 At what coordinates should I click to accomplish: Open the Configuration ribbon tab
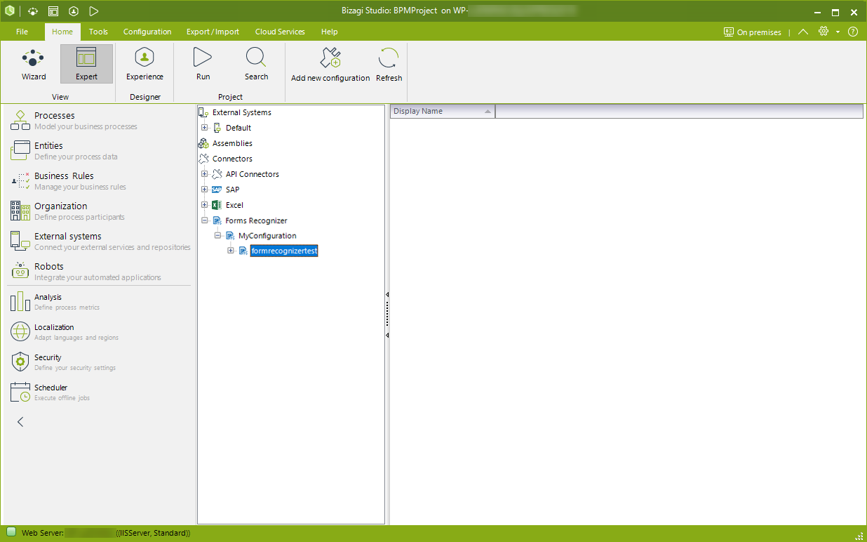147,32
